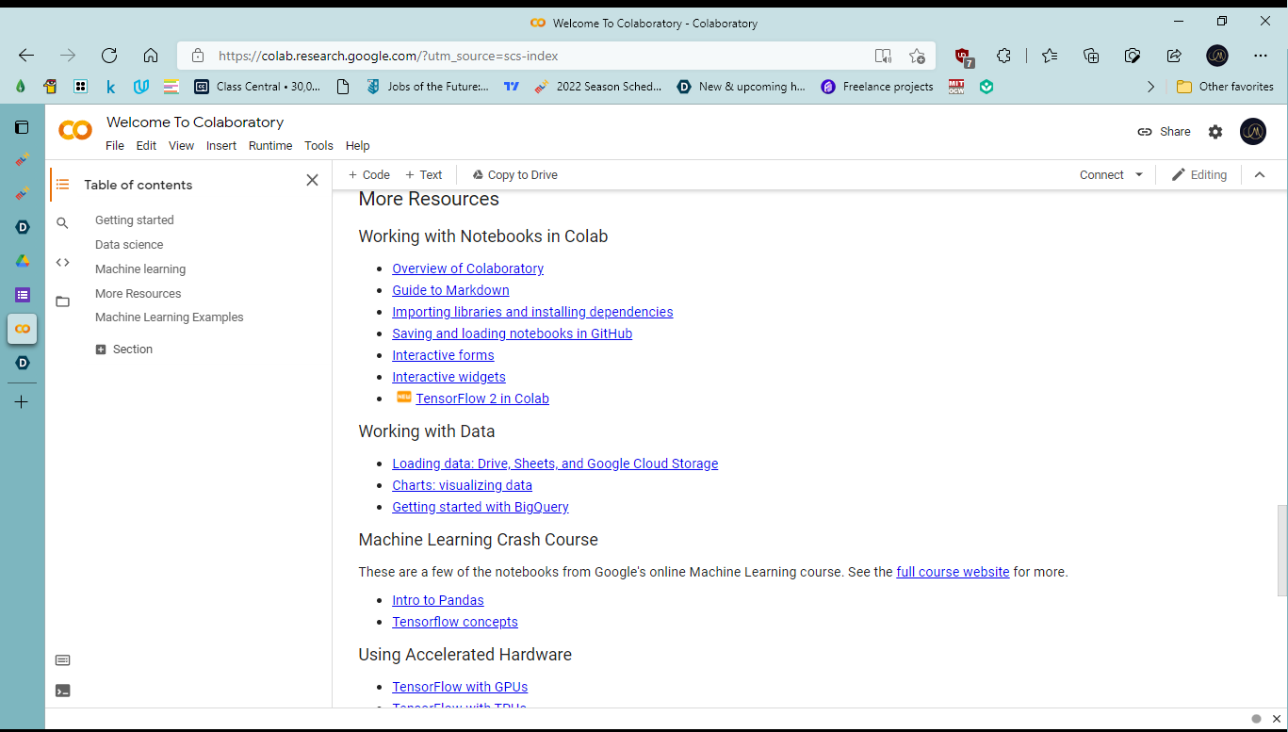Click the notebook vertical scrollbar thumb
The height and width of the screenshot is (732, 1288).
(x=1281, y=551)
